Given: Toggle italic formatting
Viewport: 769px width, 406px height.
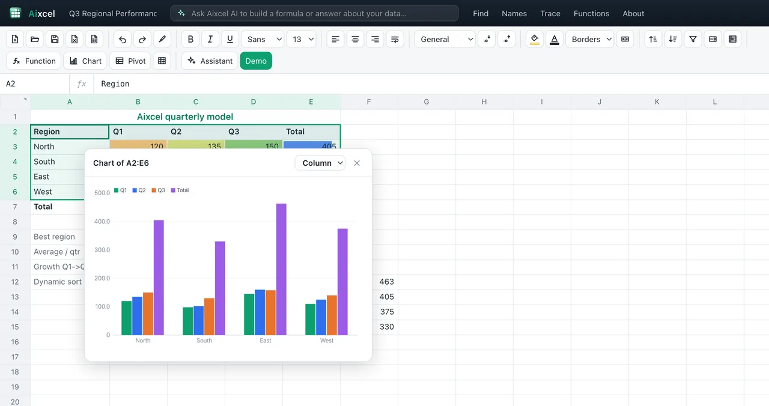Looking at the screenshot, I should tap(210, 39).
